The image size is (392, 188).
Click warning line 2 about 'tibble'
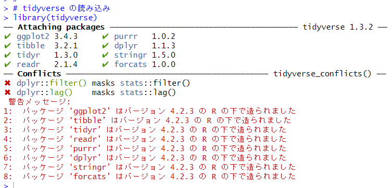(147, 120)
